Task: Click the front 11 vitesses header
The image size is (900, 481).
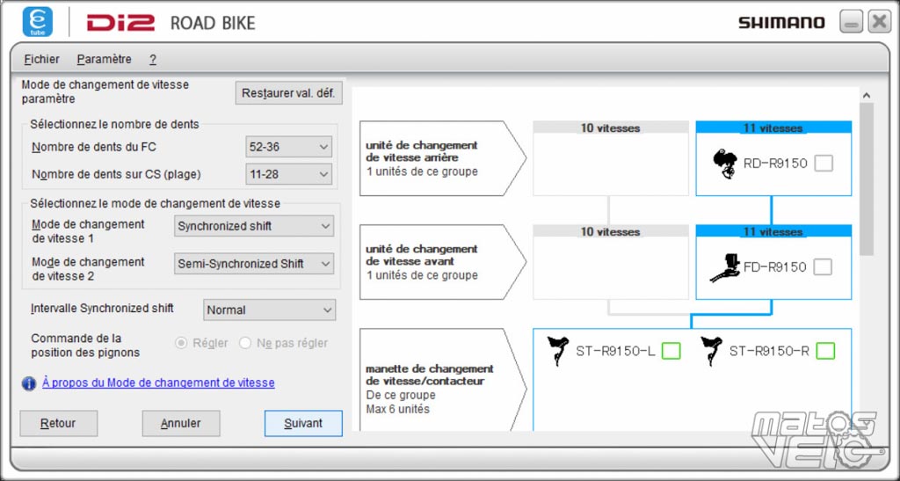Action: (x=773, y=231)
